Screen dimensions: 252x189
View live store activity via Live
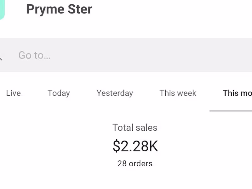point(13,93)
